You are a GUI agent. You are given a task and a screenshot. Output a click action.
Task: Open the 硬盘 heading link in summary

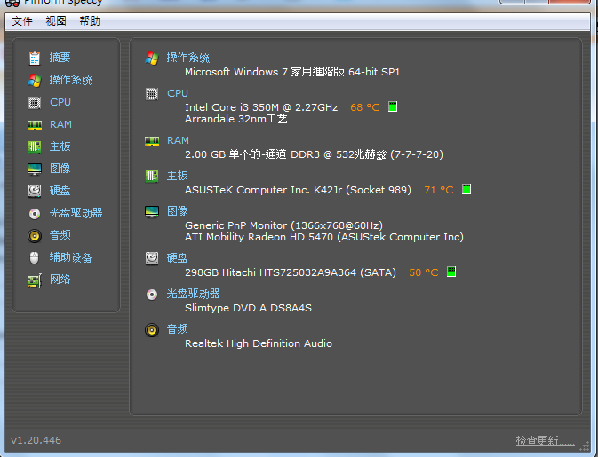point(178,258)
